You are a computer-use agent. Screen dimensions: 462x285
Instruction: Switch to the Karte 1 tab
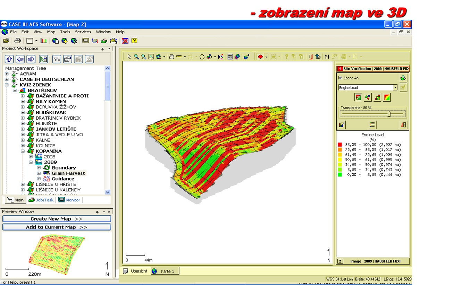pyautogui.click(x=164, y=271)
